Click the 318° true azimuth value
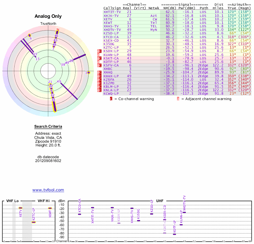254x244 pixels. pos(232,37)
